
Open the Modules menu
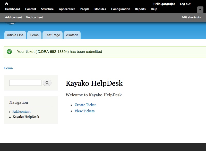[100, 9]
